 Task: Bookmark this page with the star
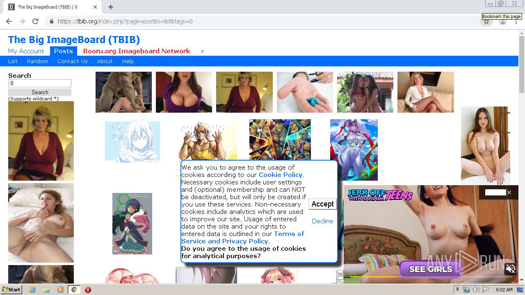(486, 21)
